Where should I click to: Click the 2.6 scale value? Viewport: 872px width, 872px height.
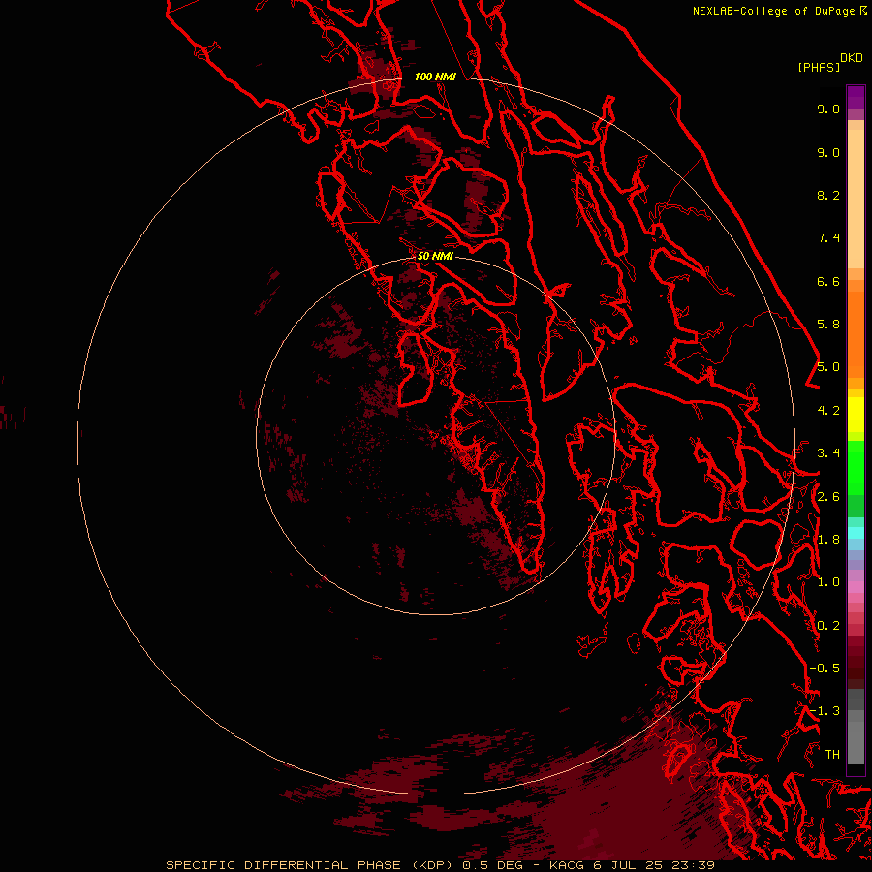click(828, 497)
